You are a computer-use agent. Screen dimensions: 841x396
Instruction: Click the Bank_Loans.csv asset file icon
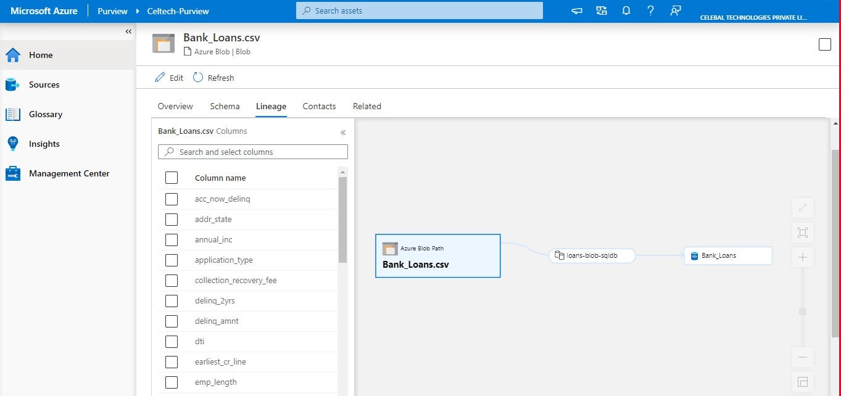164,43
